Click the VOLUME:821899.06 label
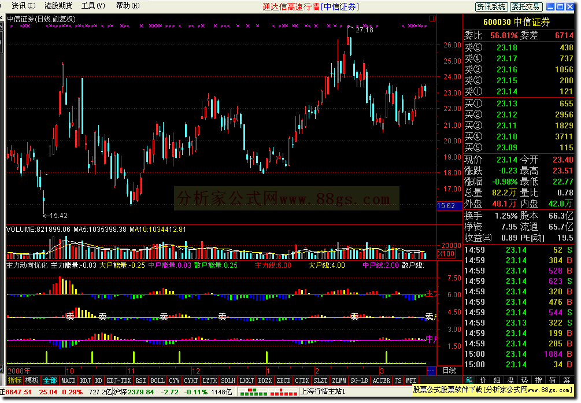Screen dimensions: 581x403 point(39,230)
